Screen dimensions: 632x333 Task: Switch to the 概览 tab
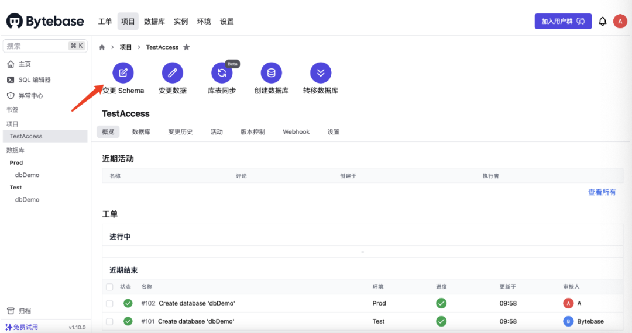tap(108, 132)
